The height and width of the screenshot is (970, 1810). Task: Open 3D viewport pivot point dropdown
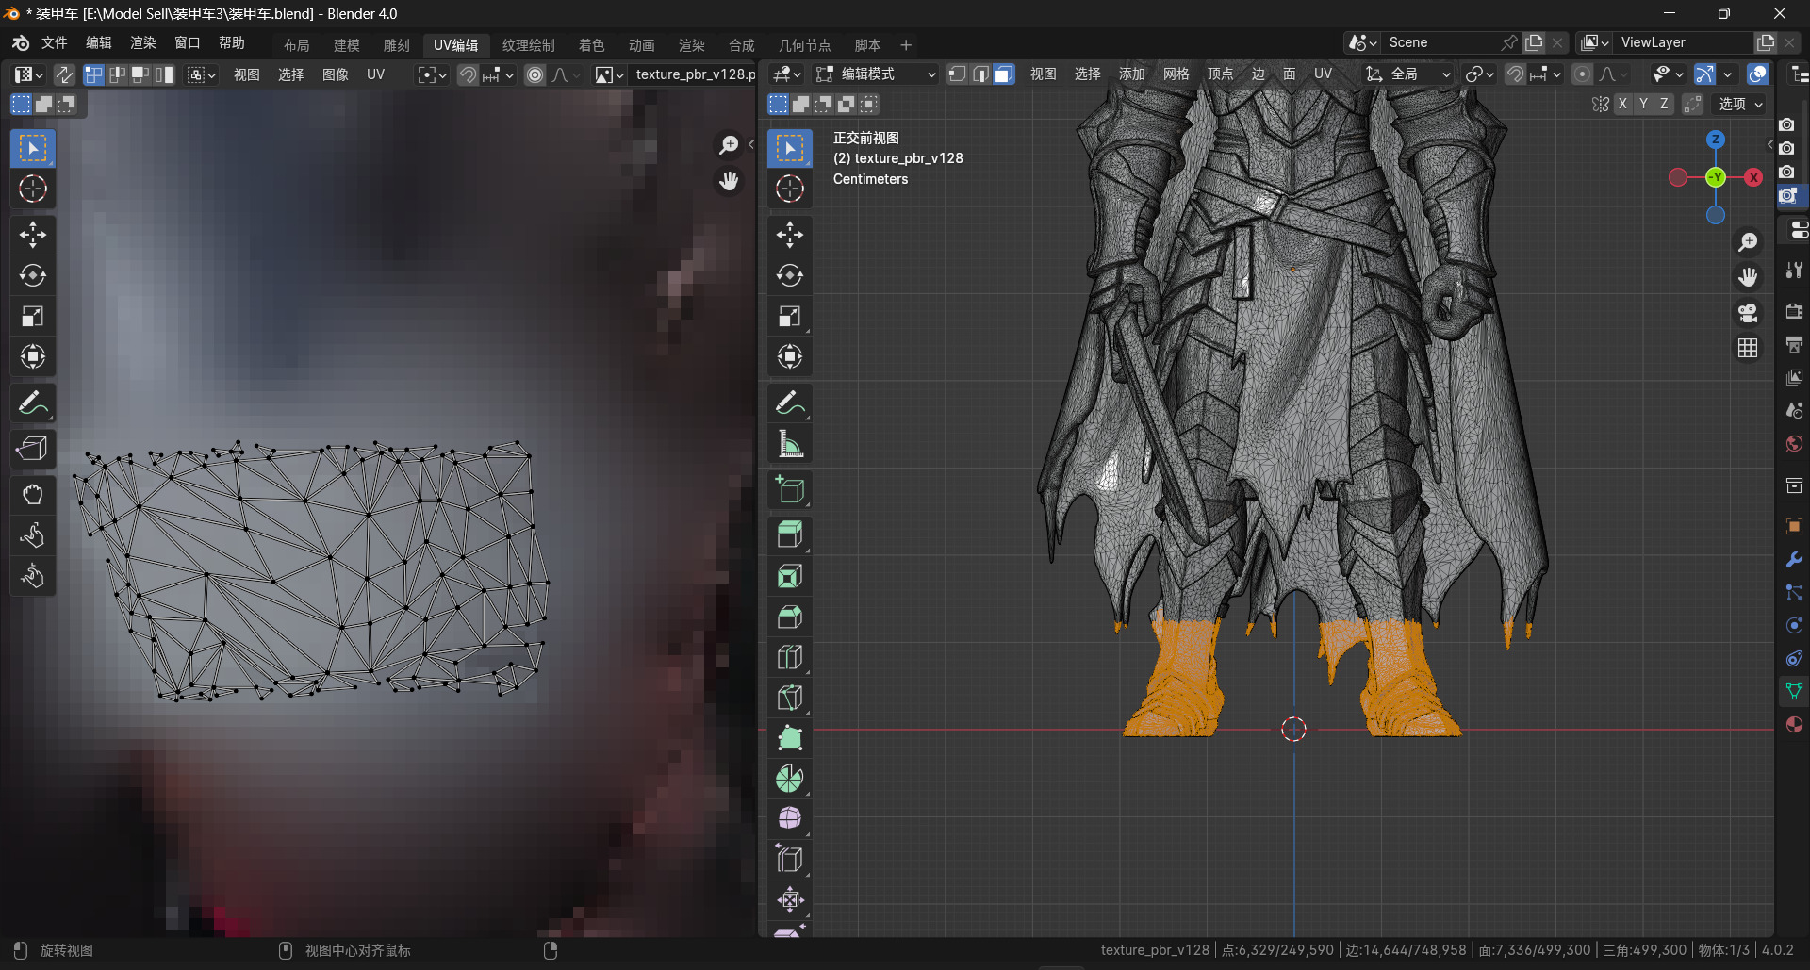click(x=1479, y=74)
